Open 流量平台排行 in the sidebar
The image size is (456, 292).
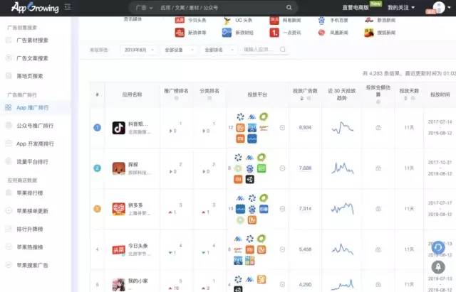(32, 161)
